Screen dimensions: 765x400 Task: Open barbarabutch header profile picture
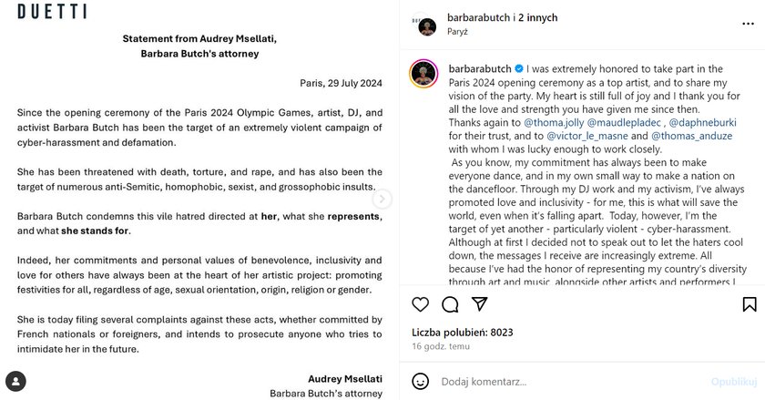click(427, 26)
